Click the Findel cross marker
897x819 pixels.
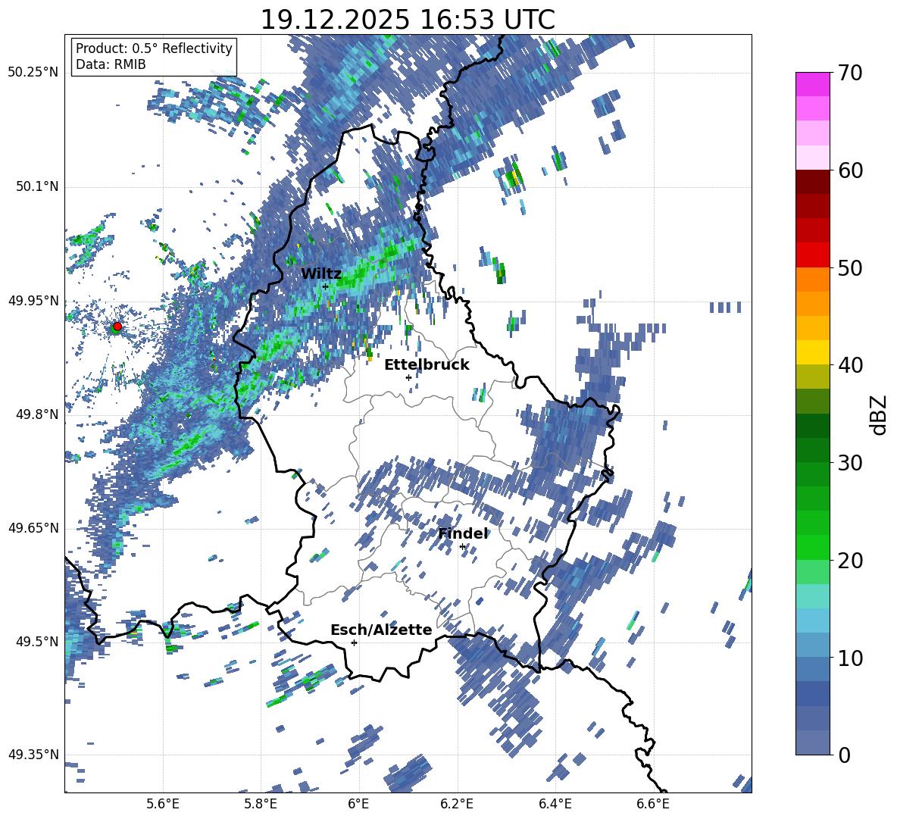tap(462, 547)
